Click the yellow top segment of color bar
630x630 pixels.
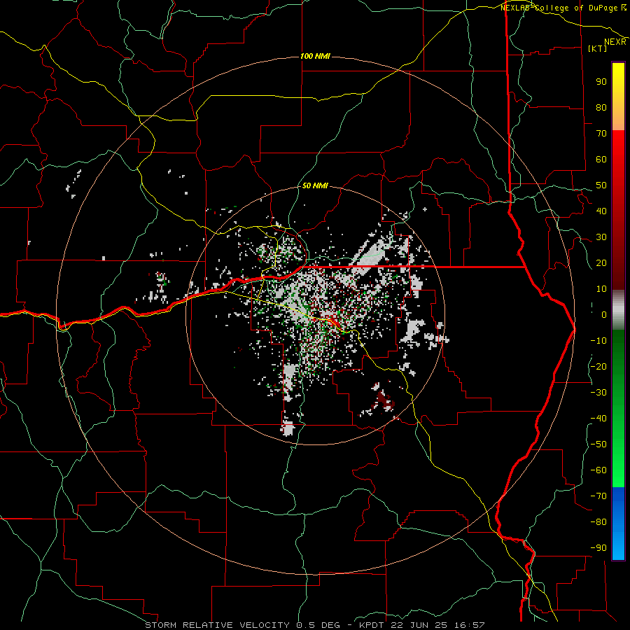coord(618,97)
